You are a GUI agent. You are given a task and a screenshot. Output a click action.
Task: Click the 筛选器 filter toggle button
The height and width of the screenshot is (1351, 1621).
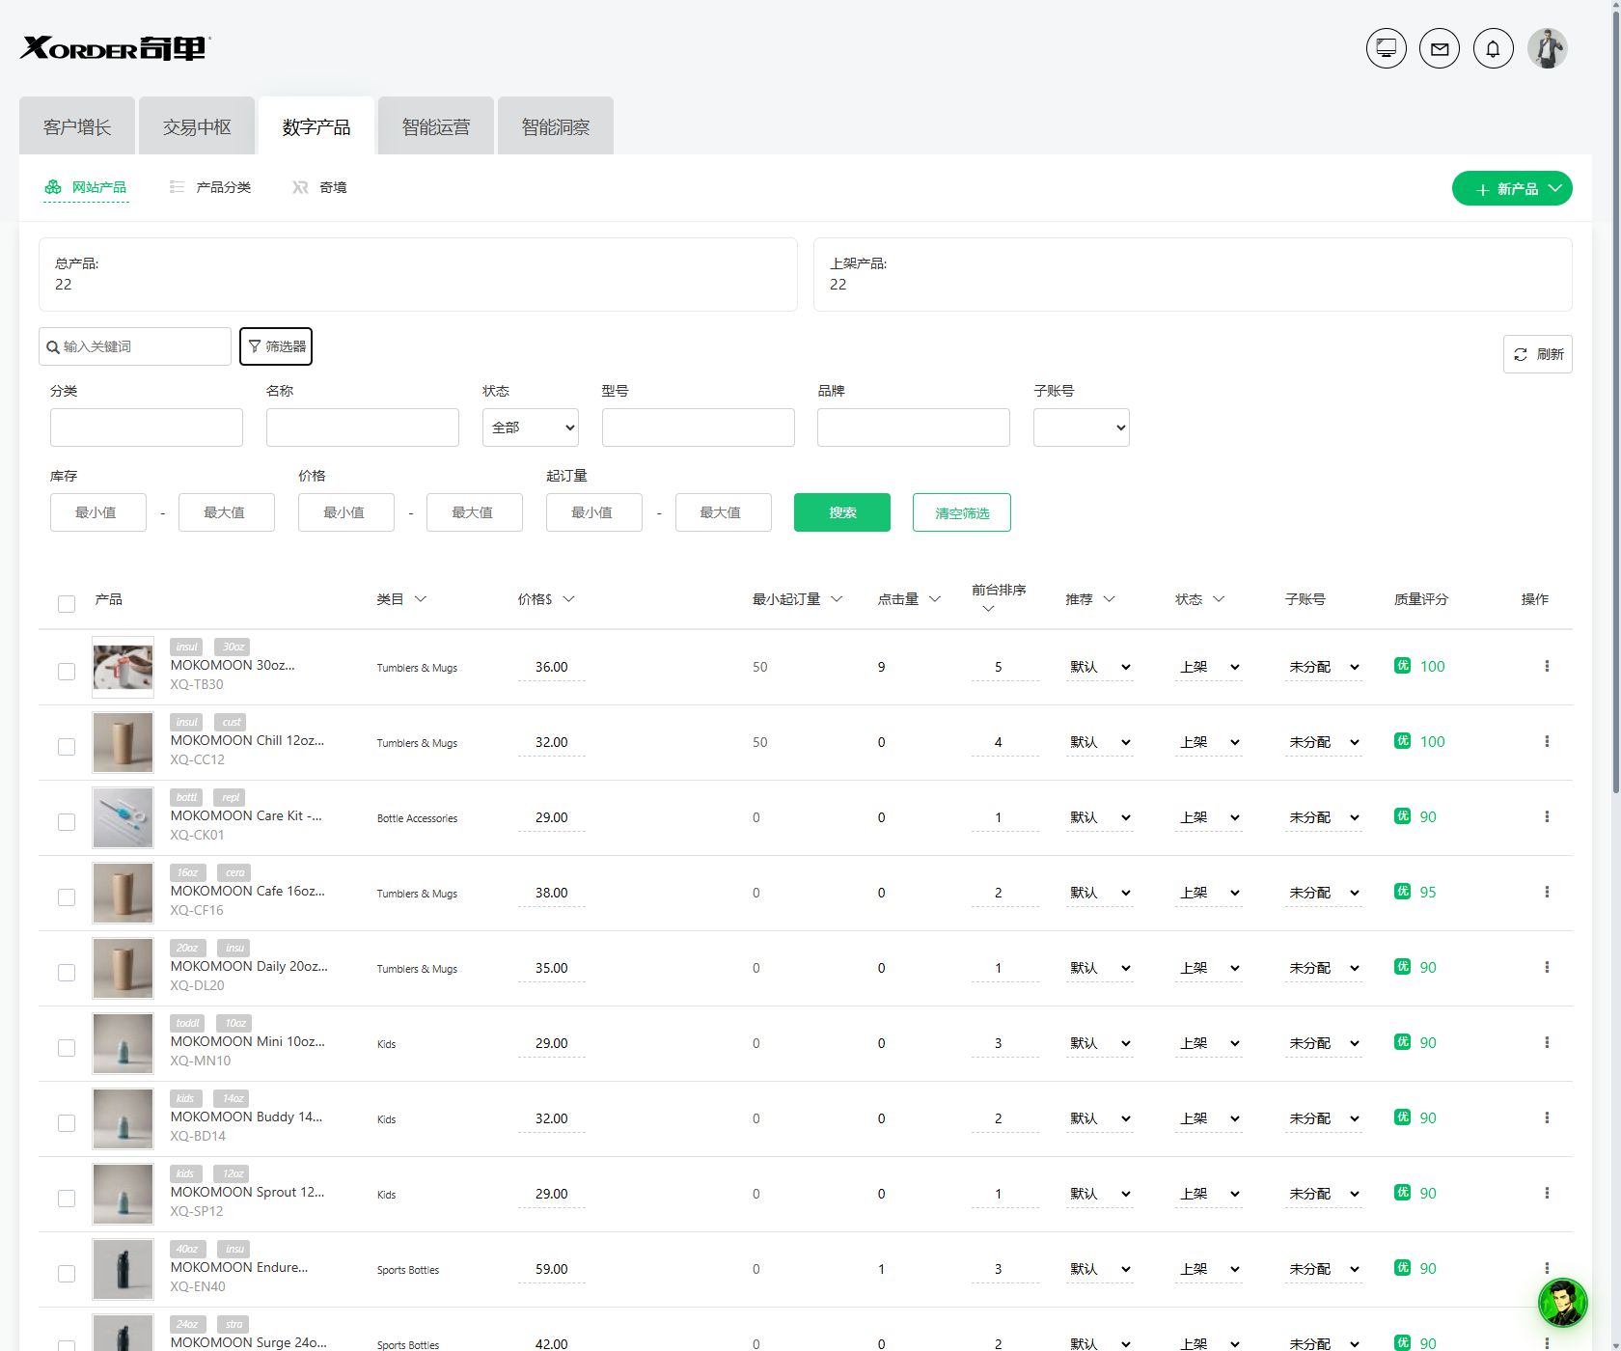click(x=276, y=346)
